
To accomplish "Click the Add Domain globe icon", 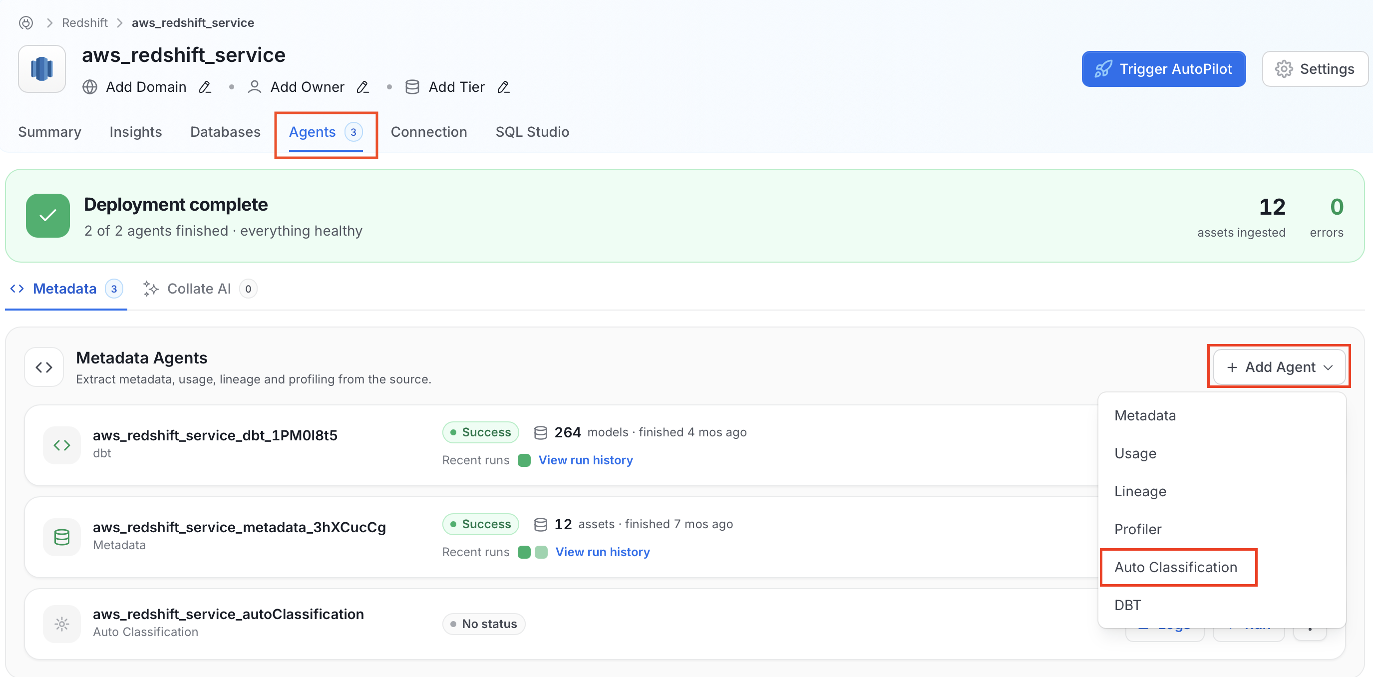I will (89, 87).
